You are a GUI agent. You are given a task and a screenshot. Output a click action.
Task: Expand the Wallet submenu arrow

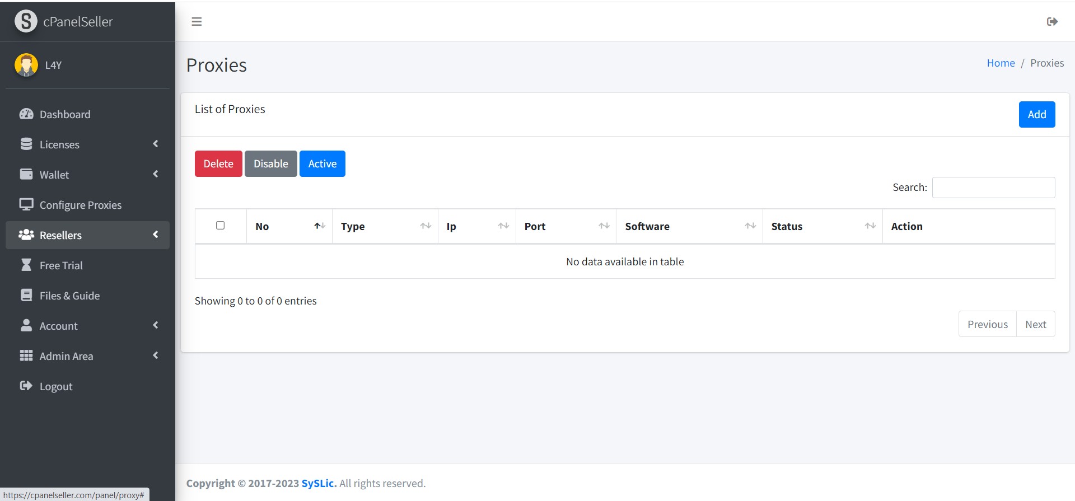coord(156,174)
